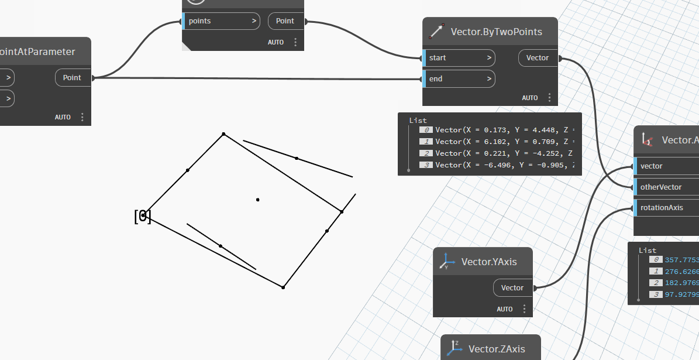
Task: Click the Vector.ByTwoPoints node icon
Action: pyautogui.click(x=436, y=31)
